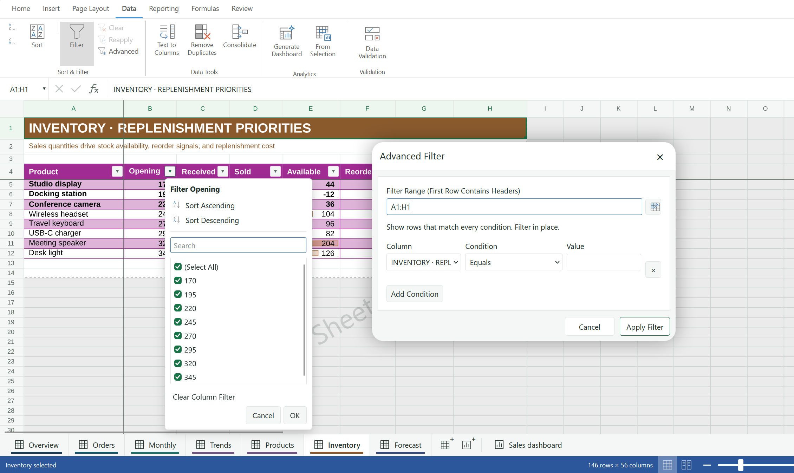Click the add new chart sheet icon
794x473 pixels.
(x=468, y=444)
